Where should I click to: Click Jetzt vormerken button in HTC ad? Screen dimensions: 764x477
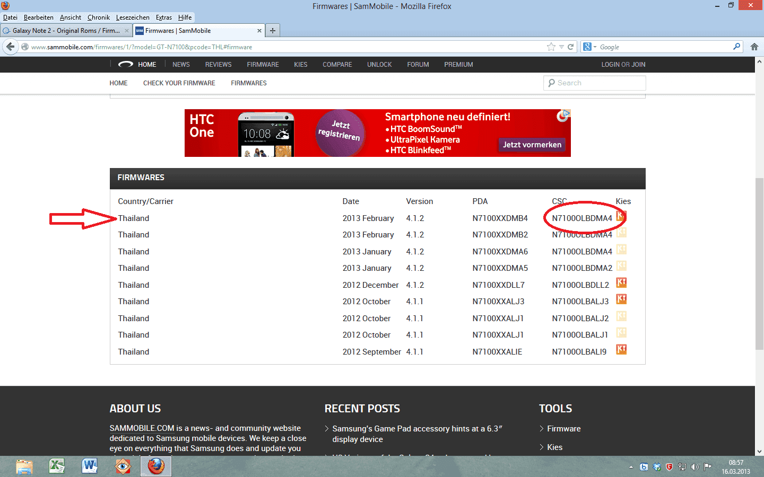click(532, 145)
